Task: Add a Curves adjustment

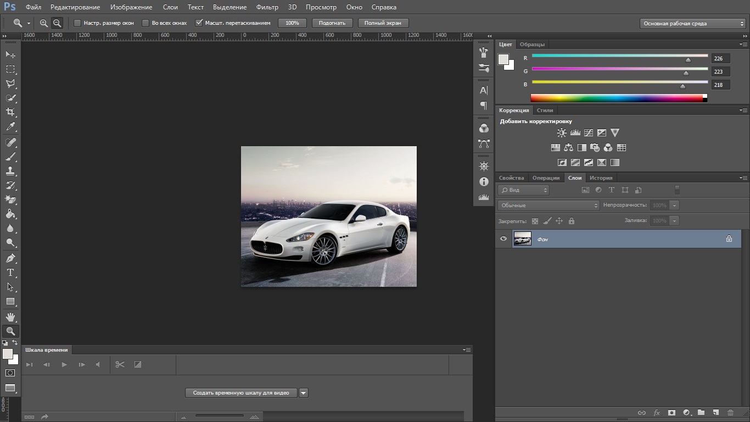Action: tap(589, 132)
